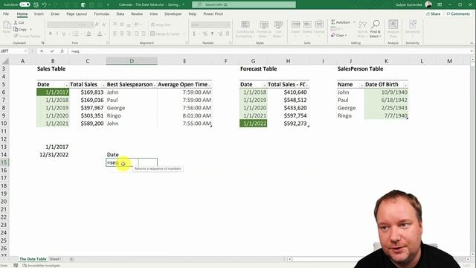Select the Sheet1 worksheet tab

coord(55,259)
